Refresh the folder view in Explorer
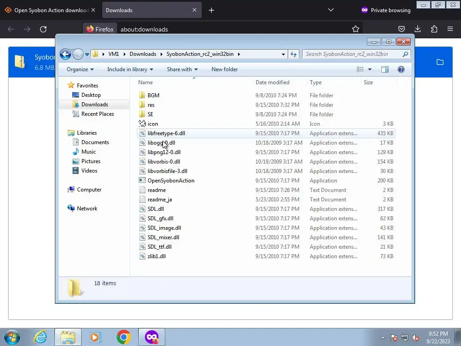The image size is (461, 346). pyautogui.click(x=294, y=54)
